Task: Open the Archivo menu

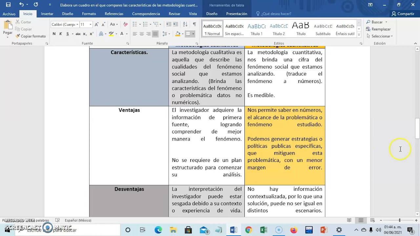Action: point(9,14)
